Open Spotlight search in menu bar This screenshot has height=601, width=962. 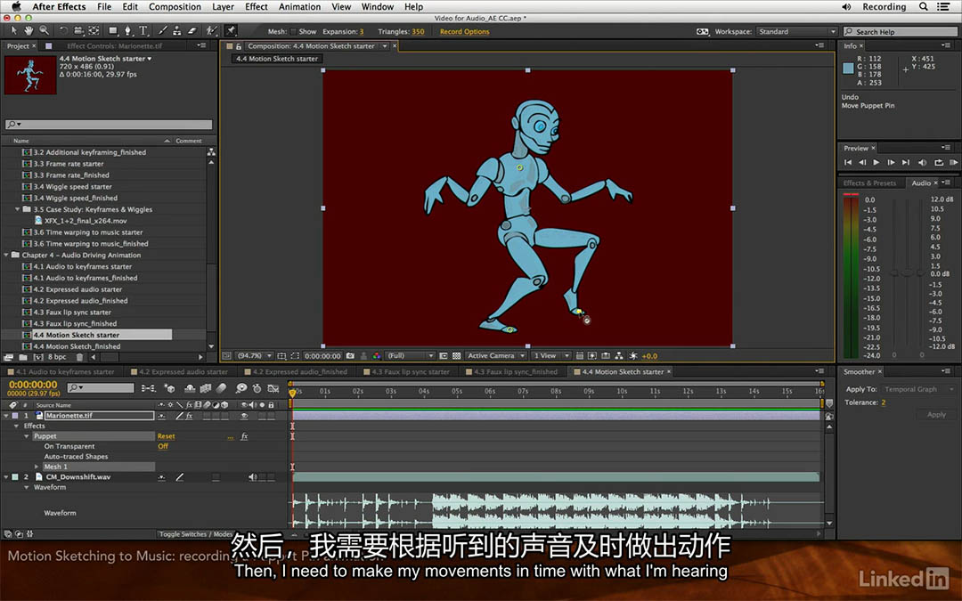[x=924, y=7]
